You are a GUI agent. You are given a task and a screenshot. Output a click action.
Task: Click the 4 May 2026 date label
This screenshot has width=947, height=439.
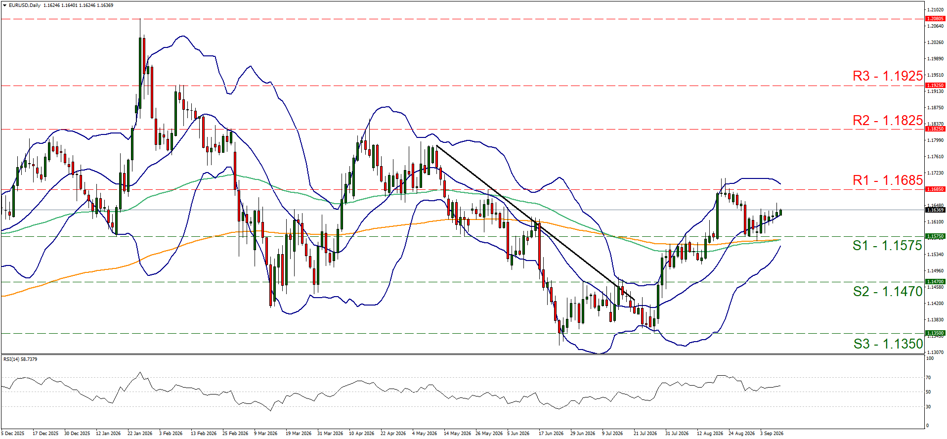(425, 434)
